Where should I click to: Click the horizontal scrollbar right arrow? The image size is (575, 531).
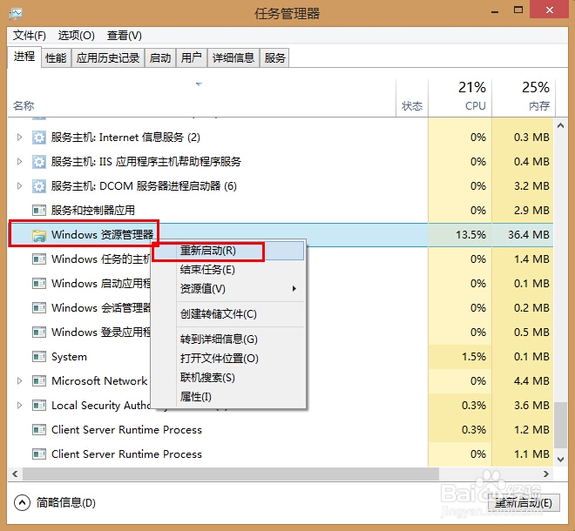(x=546, y=474)
